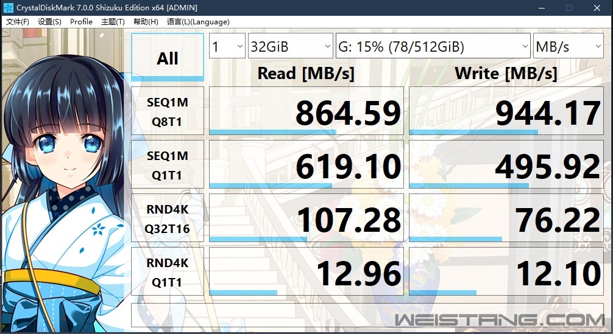Start the RND4K Q1T1 test
This screenshot has height=334, width=613.
pyautogui.click(x=168, y=271)
